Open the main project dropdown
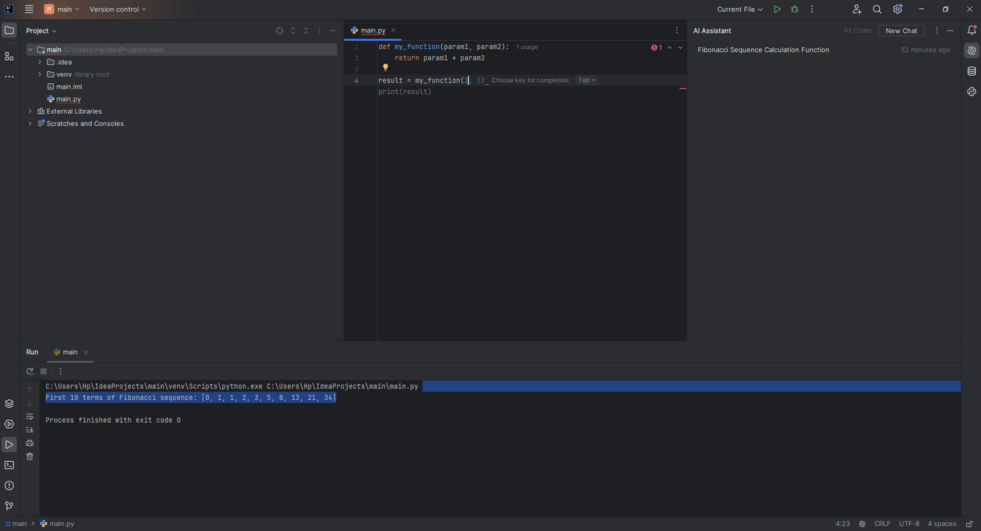 click(x=62, y=10)
